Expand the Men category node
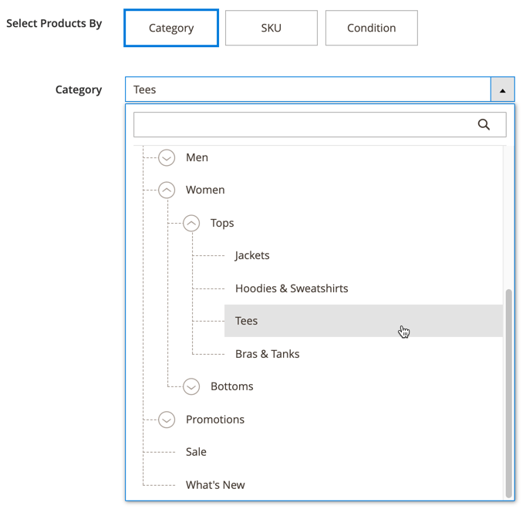Image resolution: width=526 pixels, height=509 pixels. pyautogui.click(x=167, y=157)
